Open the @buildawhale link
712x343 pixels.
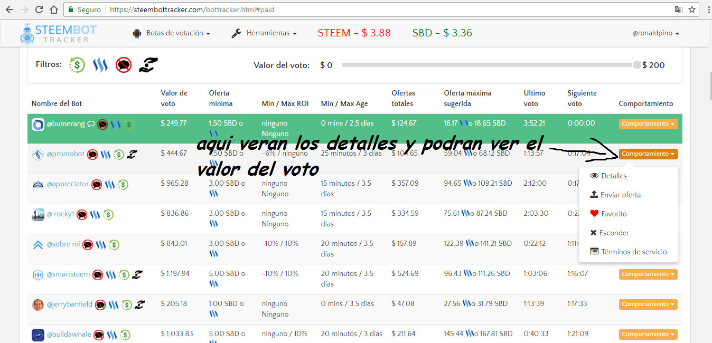pos(69,335)
